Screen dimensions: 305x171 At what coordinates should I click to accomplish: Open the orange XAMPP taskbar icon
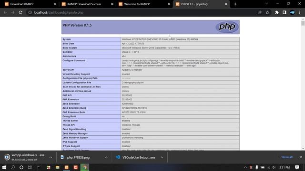(67, 167)
